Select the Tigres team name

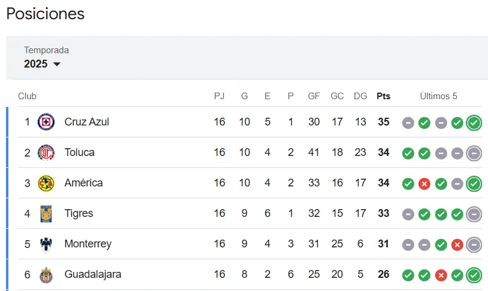tap(78, 213)
